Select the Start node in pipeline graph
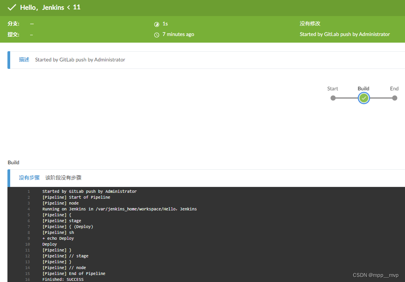 [x=333, y=98]
